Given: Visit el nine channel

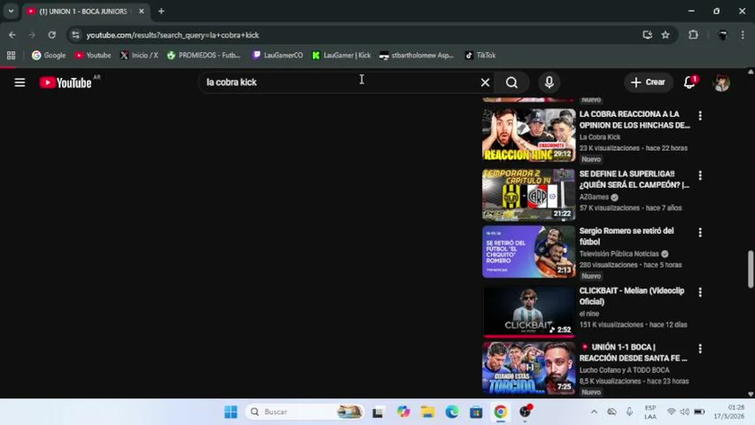Looking at the screenshot, I should click(x=590, y=313).
